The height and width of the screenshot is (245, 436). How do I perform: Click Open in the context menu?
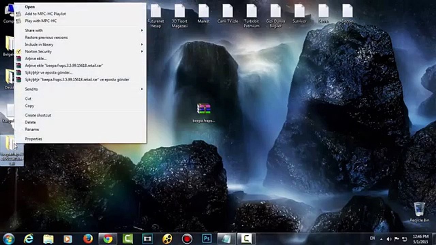30,7
